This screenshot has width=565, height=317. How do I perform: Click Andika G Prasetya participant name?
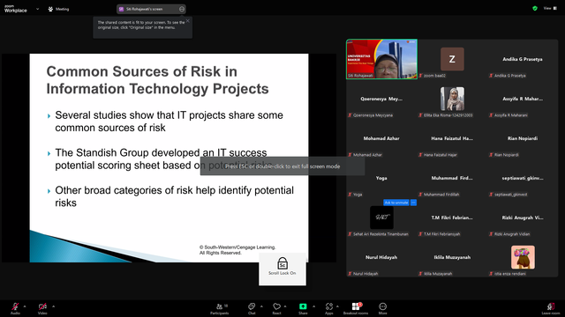tap(523, 59)
